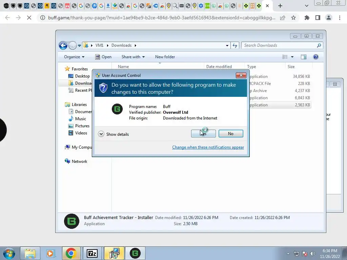The width and height of the screenshot is (347, 260).
Task: Open Videos library in navigation pane
Action: 78,133
